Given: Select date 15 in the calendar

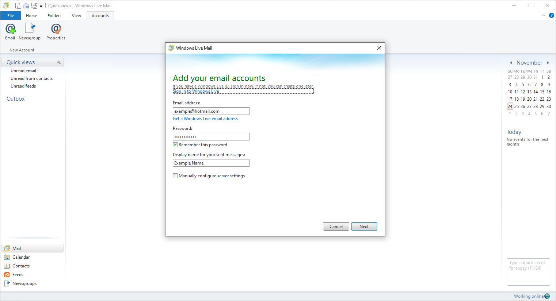Looking at the screenshot, I should click(542, 92).
